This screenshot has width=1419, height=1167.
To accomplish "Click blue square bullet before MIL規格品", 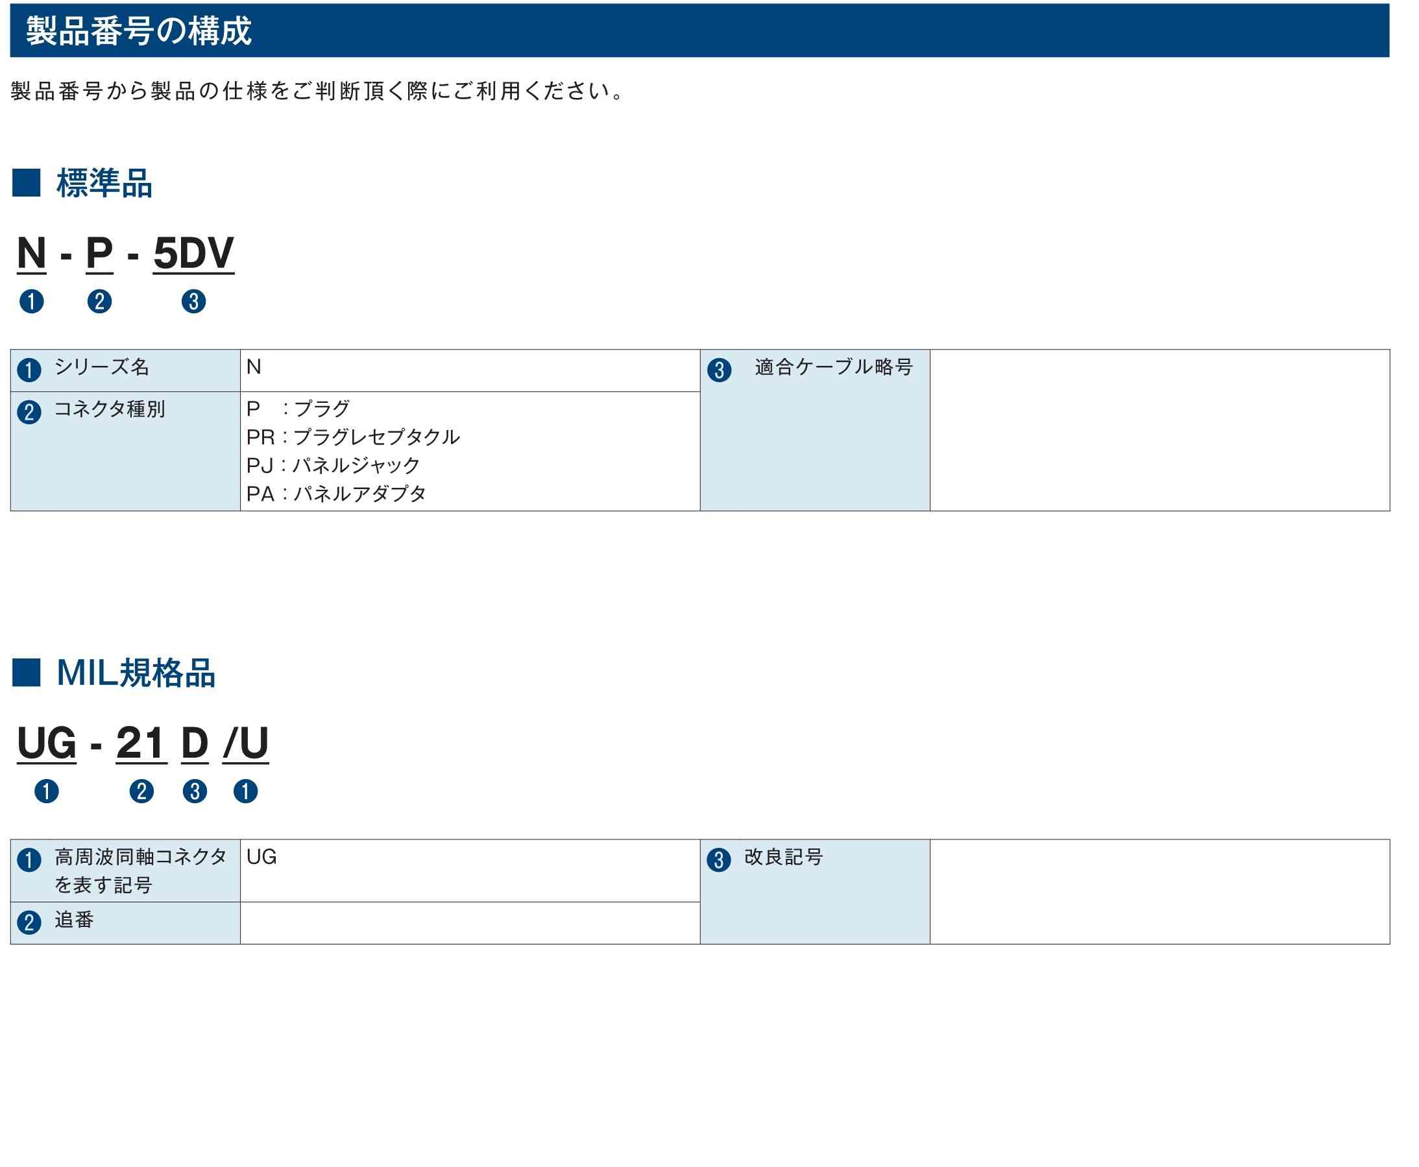I will pos(26,673).
